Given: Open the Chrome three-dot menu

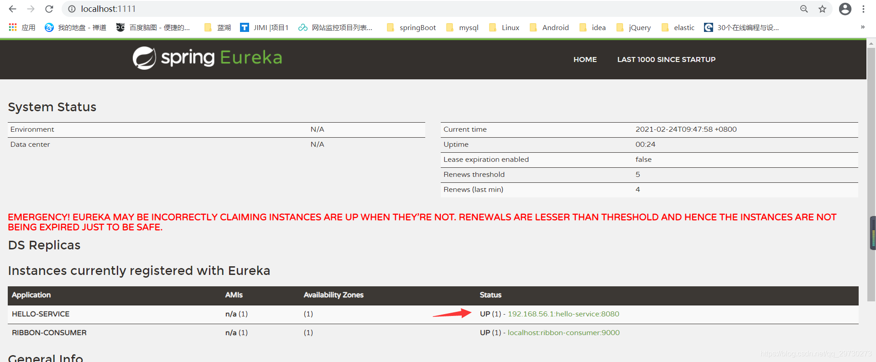Looking at the screenshot, I should (x=863, y=9).
